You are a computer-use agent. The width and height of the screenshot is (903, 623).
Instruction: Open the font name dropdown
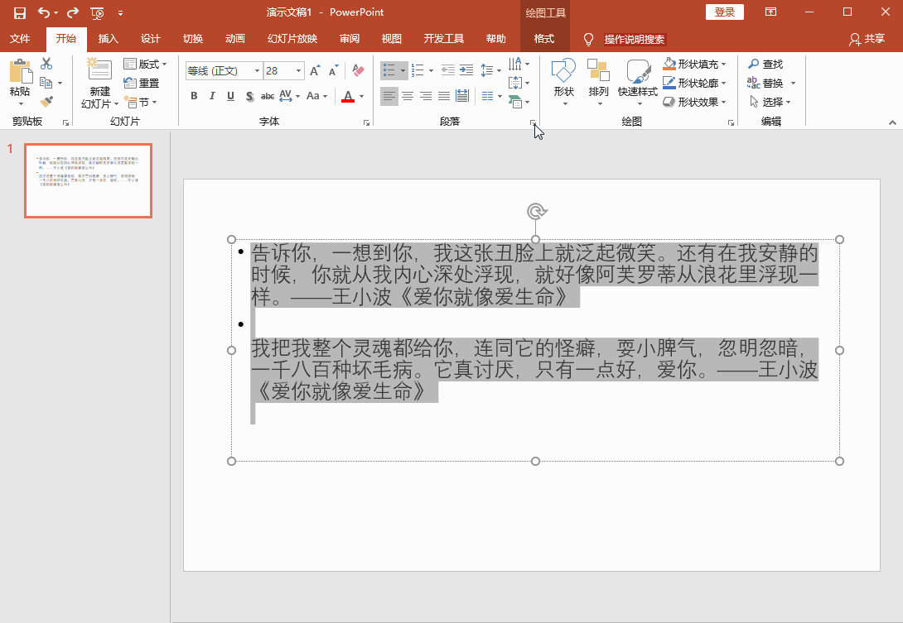255,71
